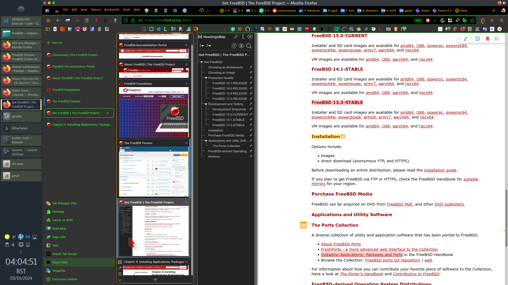Image resolution: width=508 pixels, height=285 pixels.
Task: Open the Bookmarks menu
Action: pyautogui.click(x=112, y=10)
